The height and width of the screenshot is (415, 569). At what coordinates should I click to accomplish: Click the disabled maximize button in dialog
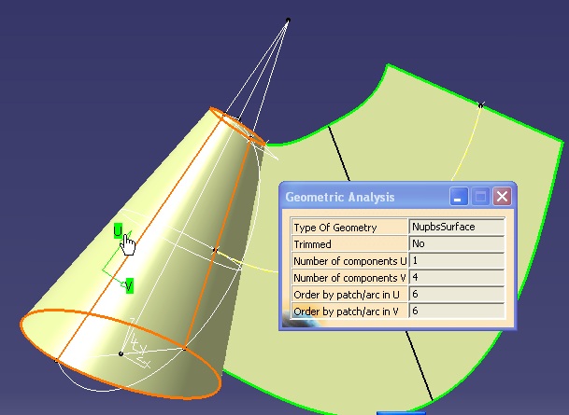point(480,197)
